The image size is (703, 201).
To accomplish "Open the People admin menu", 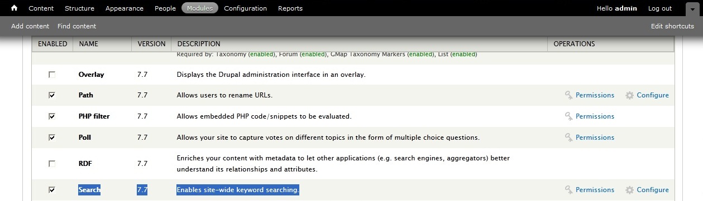I will tap(165, 8).
